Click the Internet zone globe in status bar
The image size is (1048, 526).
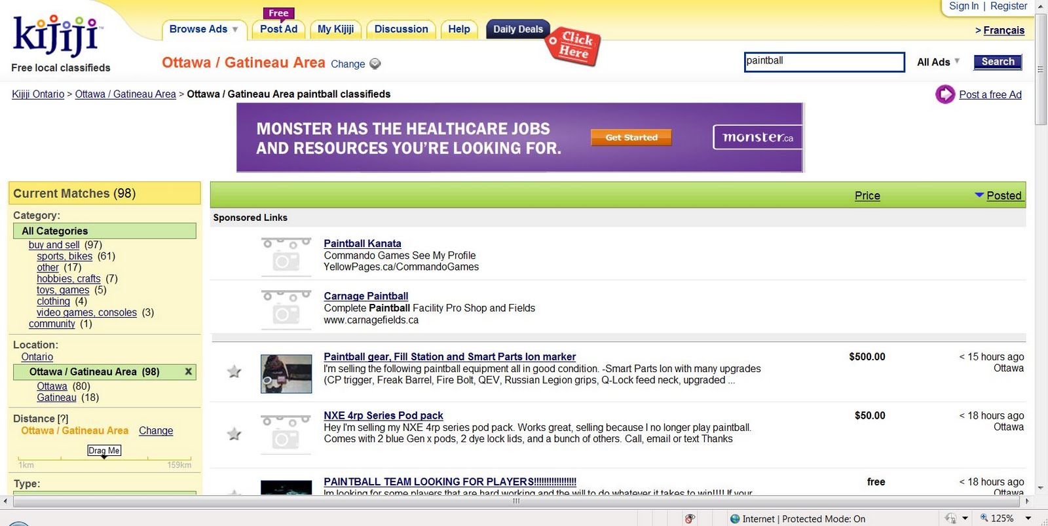[735, 519]
